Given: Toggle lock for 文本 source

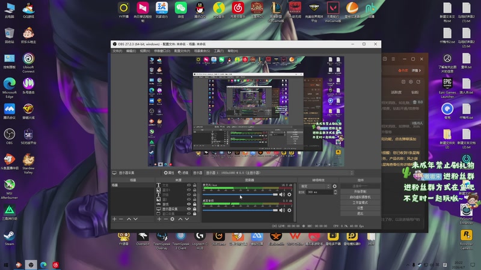Looking at the screenshot, I should 194,185.
